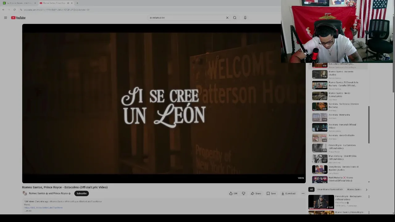Mute tab using the speaker icon
Viewport: 395px width, 222px height.
pyautogui.click(x=68, y=3)
